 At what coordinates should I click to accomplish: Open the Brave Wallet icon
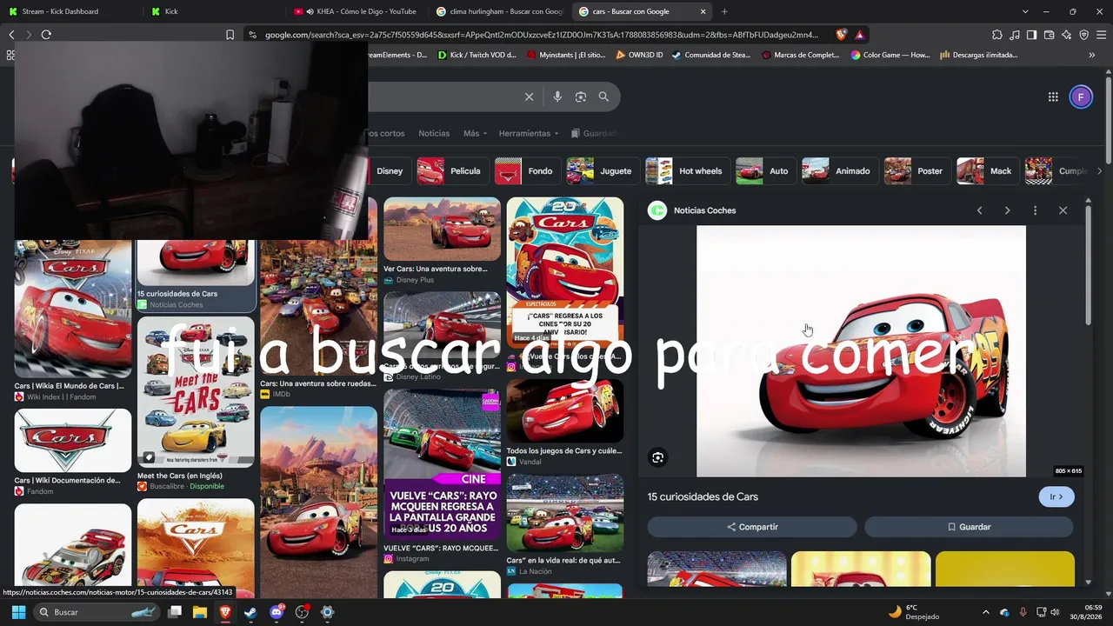[1049, 35]
